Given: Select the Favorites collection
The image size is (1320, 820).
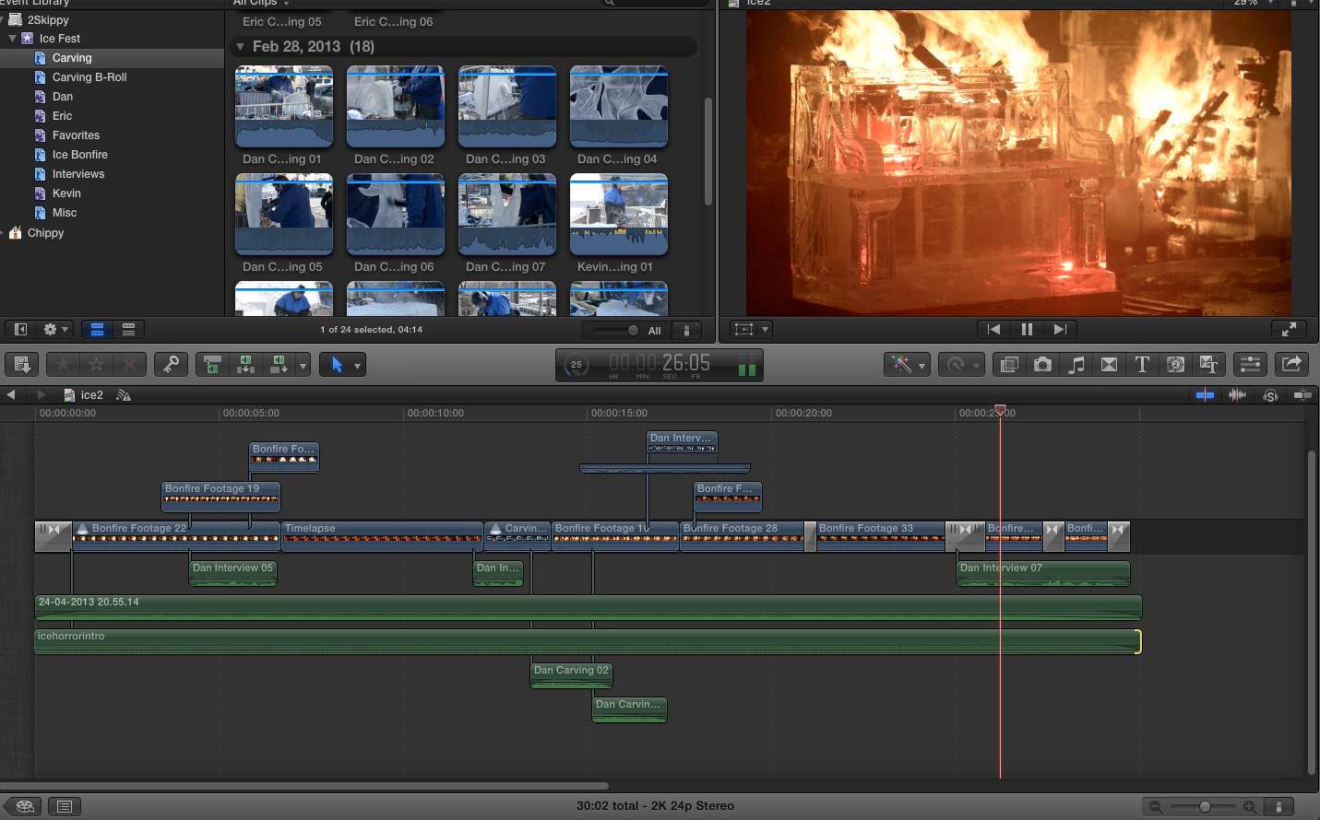Looking at the screenshot, I should (76, 135).
